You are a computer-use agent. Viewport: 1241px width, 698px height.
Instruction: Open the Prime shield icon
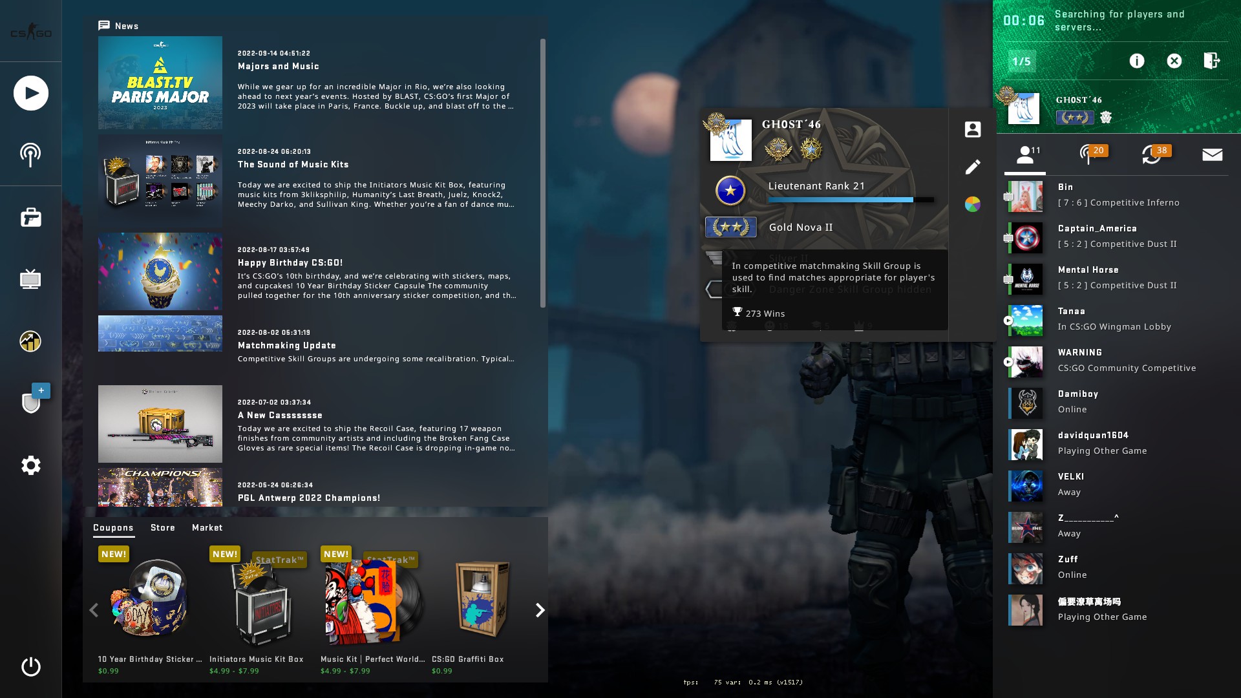tap(30, 403)
